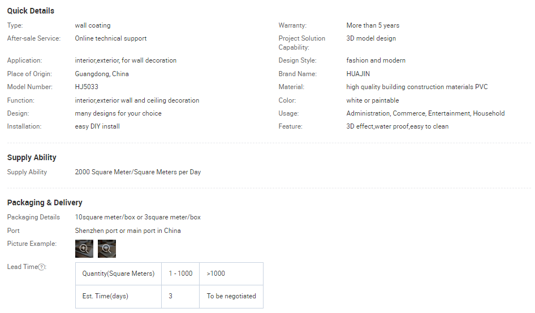Click the Packaging & Delivery heading

[x=45, y=202]
